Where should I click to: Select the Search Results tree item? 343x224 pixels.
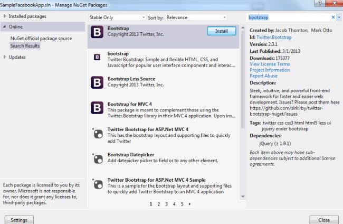point(25,46)
